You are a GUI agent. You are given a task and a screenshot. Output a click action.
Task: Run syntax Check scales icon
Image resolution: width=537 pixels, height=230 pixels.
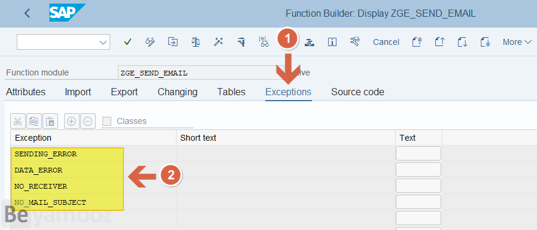click(196, 42)
